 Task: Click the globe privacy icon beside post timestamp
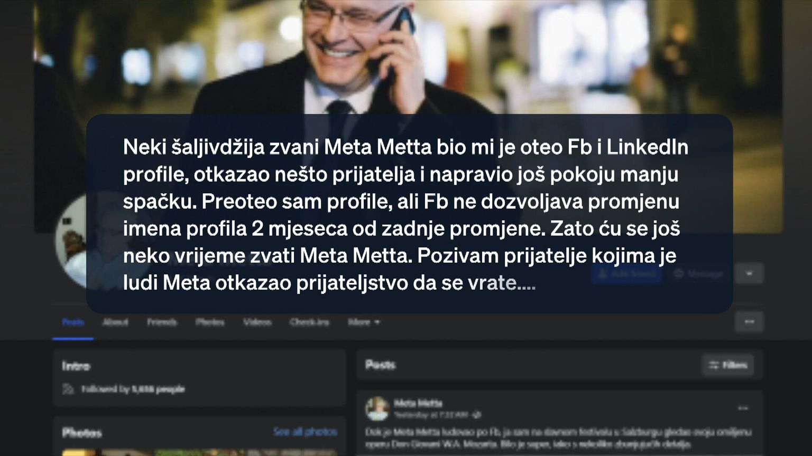tap(476, 415)
